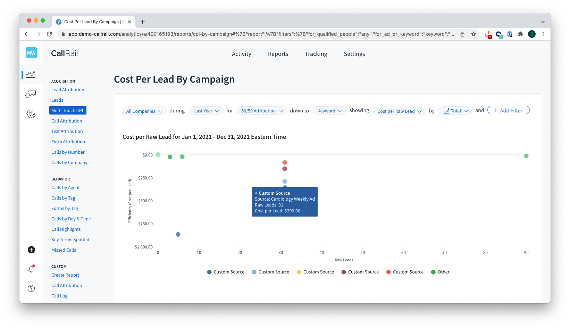Open the help question mark icon

pos(31,288)
